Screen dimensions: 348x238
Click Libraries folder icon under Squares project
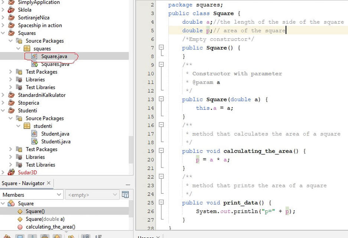pyautogui.click(x=19, y=79)
